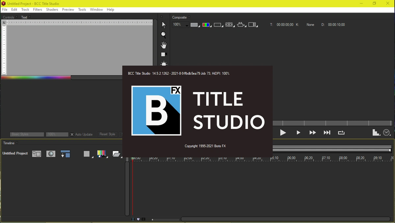This screenshot has width=395, height=223.
Task: Click the D: 00:00:10:00 duration value
Action: pos(336,25)
